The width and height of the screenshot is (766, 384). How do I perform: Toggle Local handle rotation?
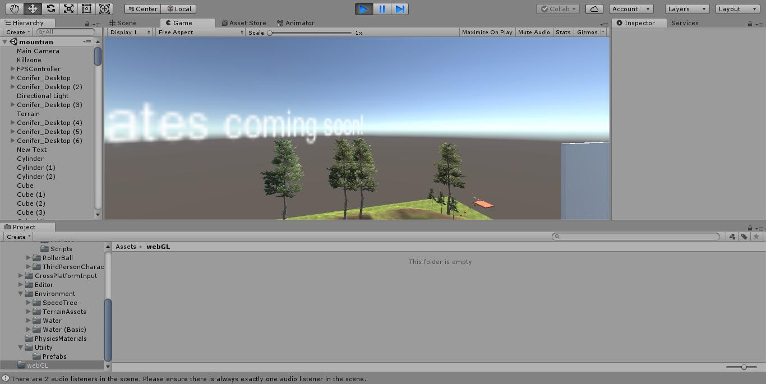[179, 9]
